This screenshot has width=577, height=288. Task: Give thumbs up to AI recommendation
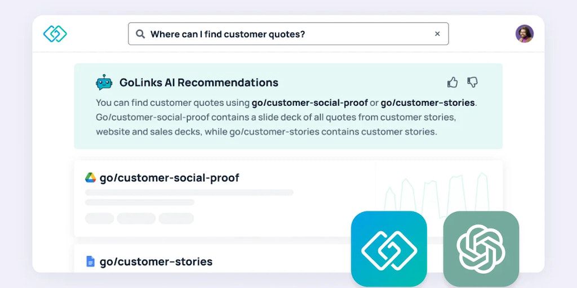pos(452,83)
